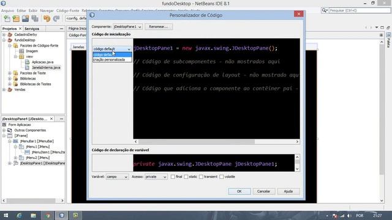392x220 pixels.
Task: Open the Componente dropdown jDesktopPane1
Action: pyautogui.click(x=127, y=27)
